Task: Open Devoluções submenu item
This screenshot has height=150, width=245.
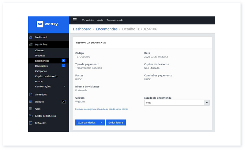Action: click(x=41, y=66)
